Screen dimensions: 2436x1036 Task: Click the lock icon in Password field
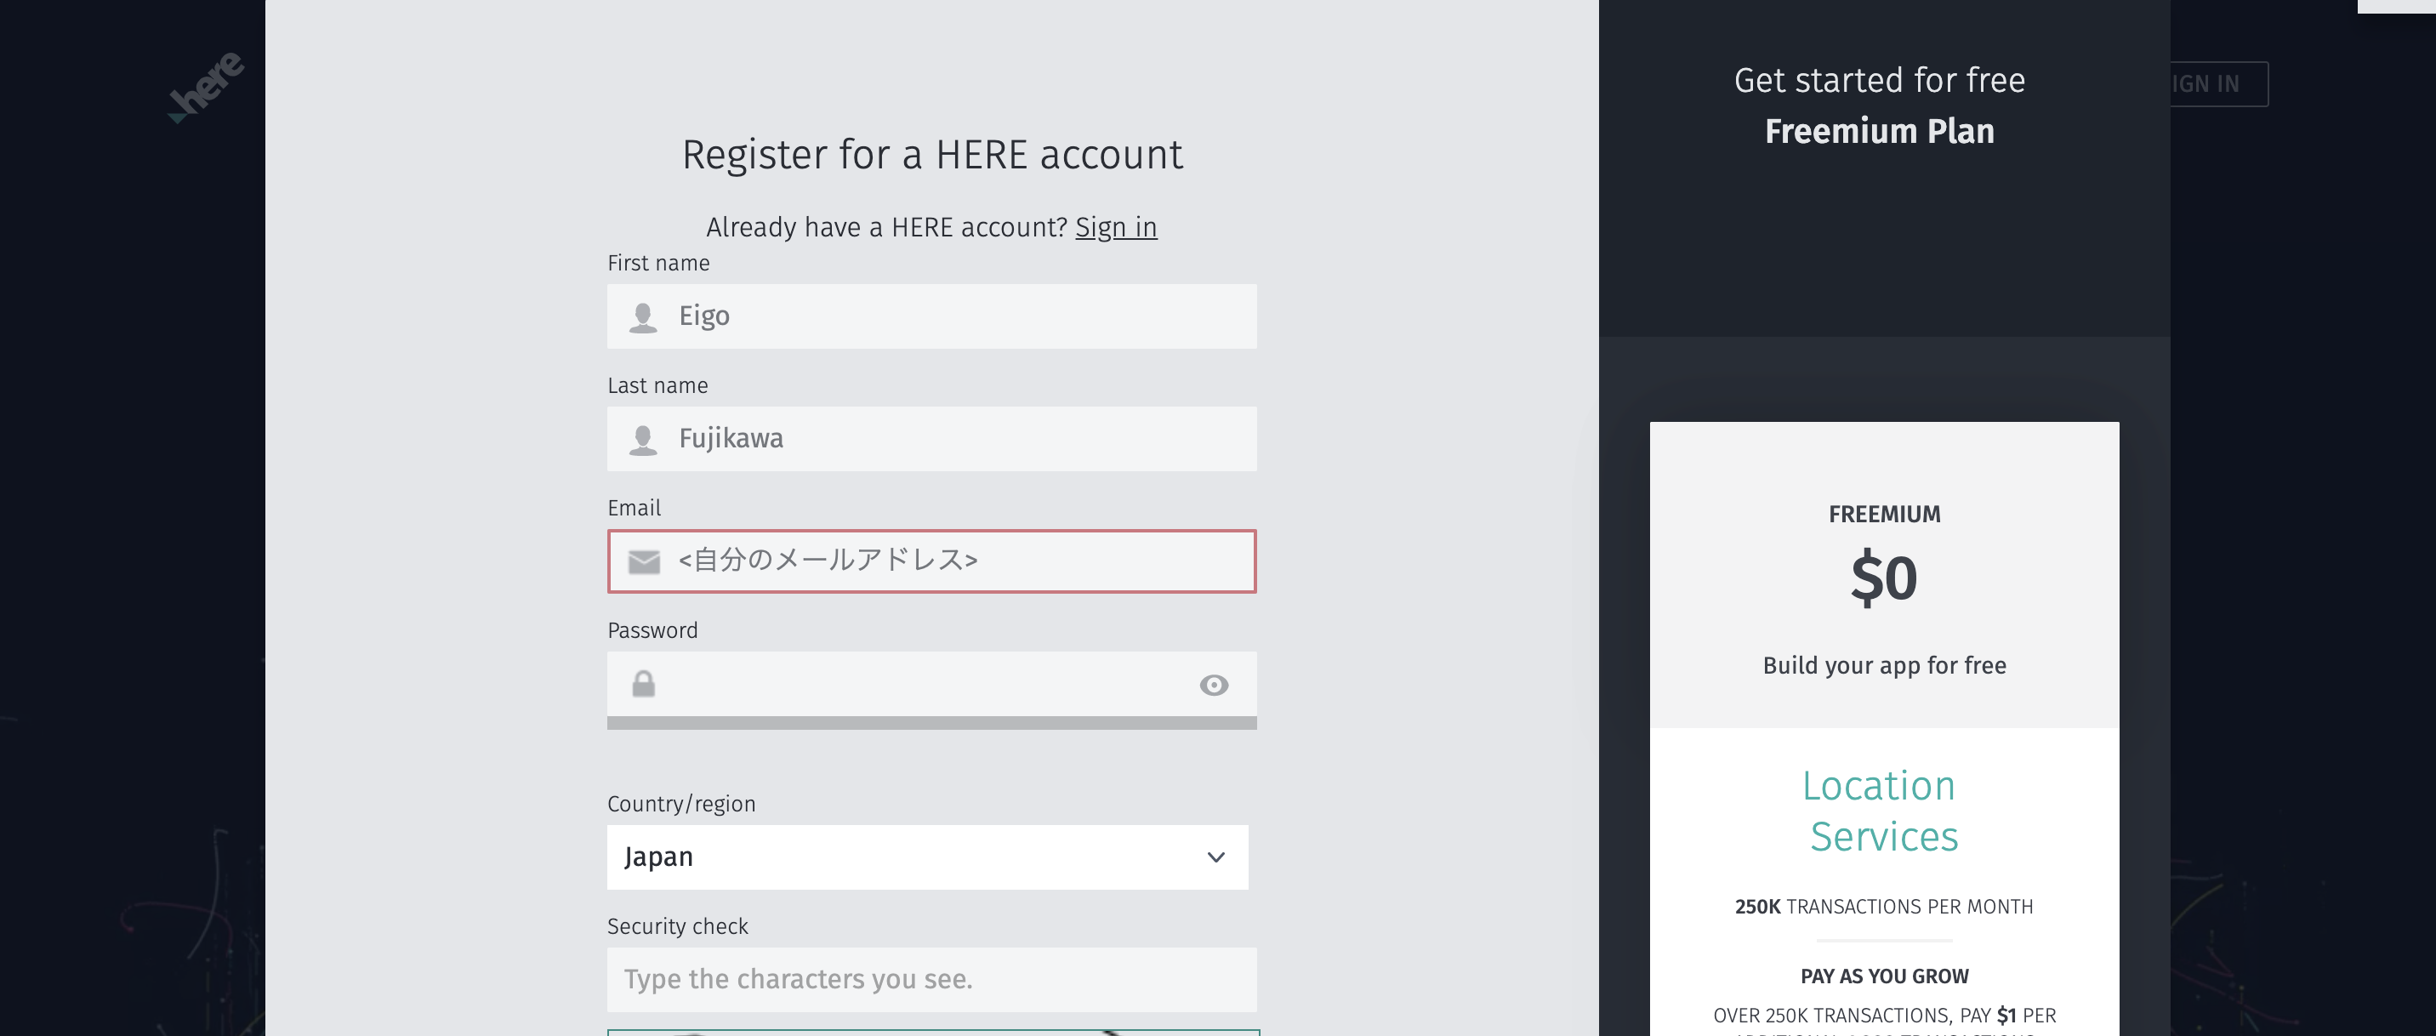click(x=646, y=685)
